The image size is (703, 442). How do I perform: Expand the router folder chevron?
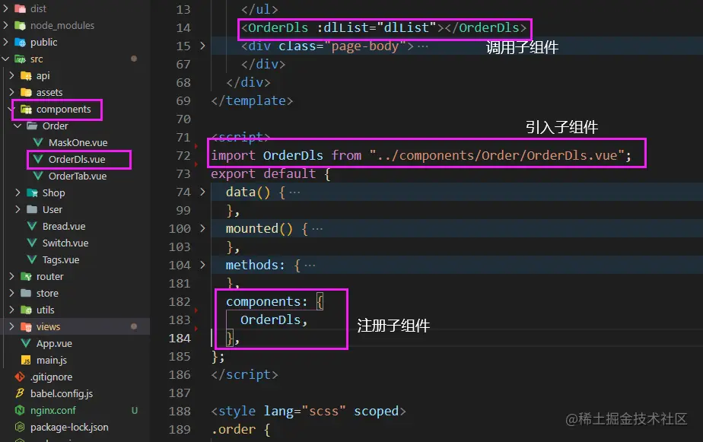point(12,276)
